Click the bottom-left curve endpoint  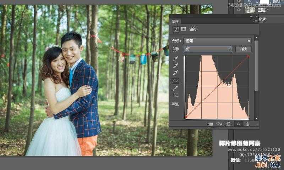click(186, 118)
